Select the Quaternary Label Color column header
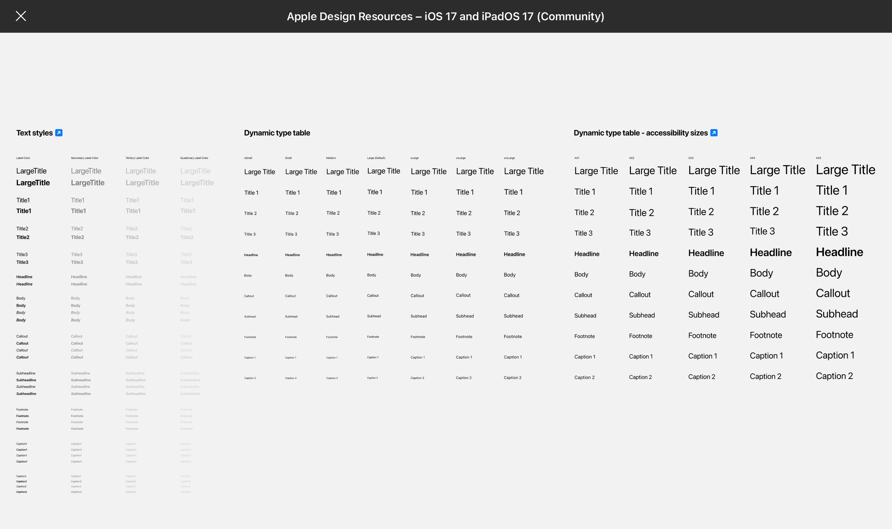The image size is (892, 529). click(194, 158)
